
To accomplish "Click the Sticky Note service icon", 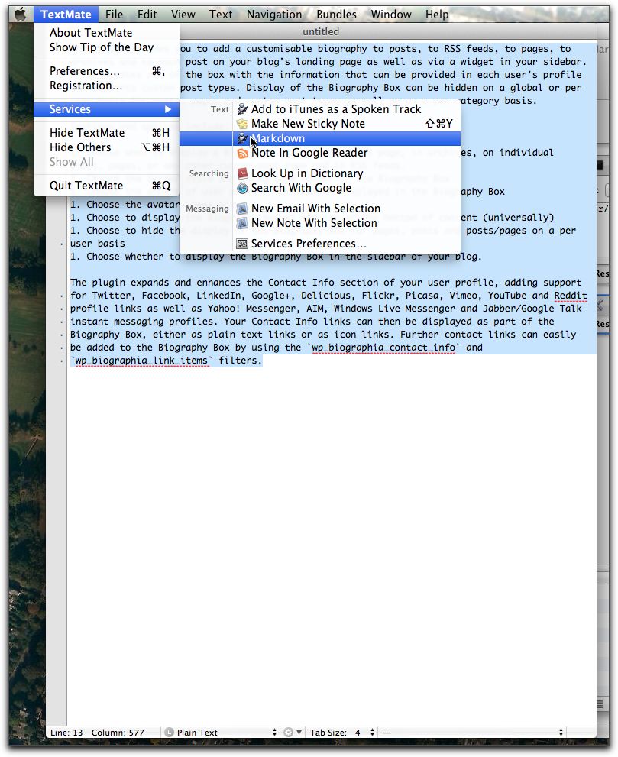I will pyautogui.click(x=242, y=124).
